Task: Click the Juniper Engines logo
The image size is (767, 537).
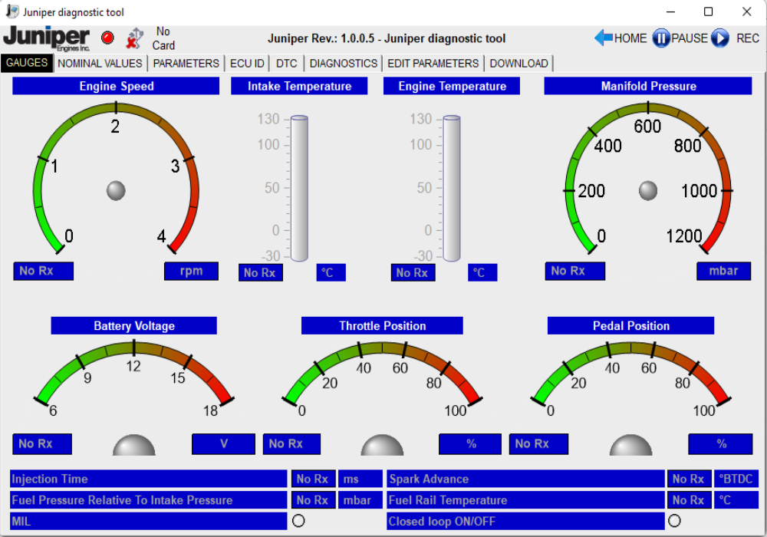Action: pos(47,37)
